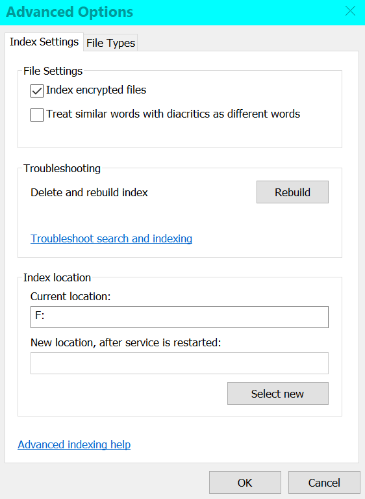Viewport: 365px width, 499px height.
Task: Confirm with the OK button
Action: (245, 483)
